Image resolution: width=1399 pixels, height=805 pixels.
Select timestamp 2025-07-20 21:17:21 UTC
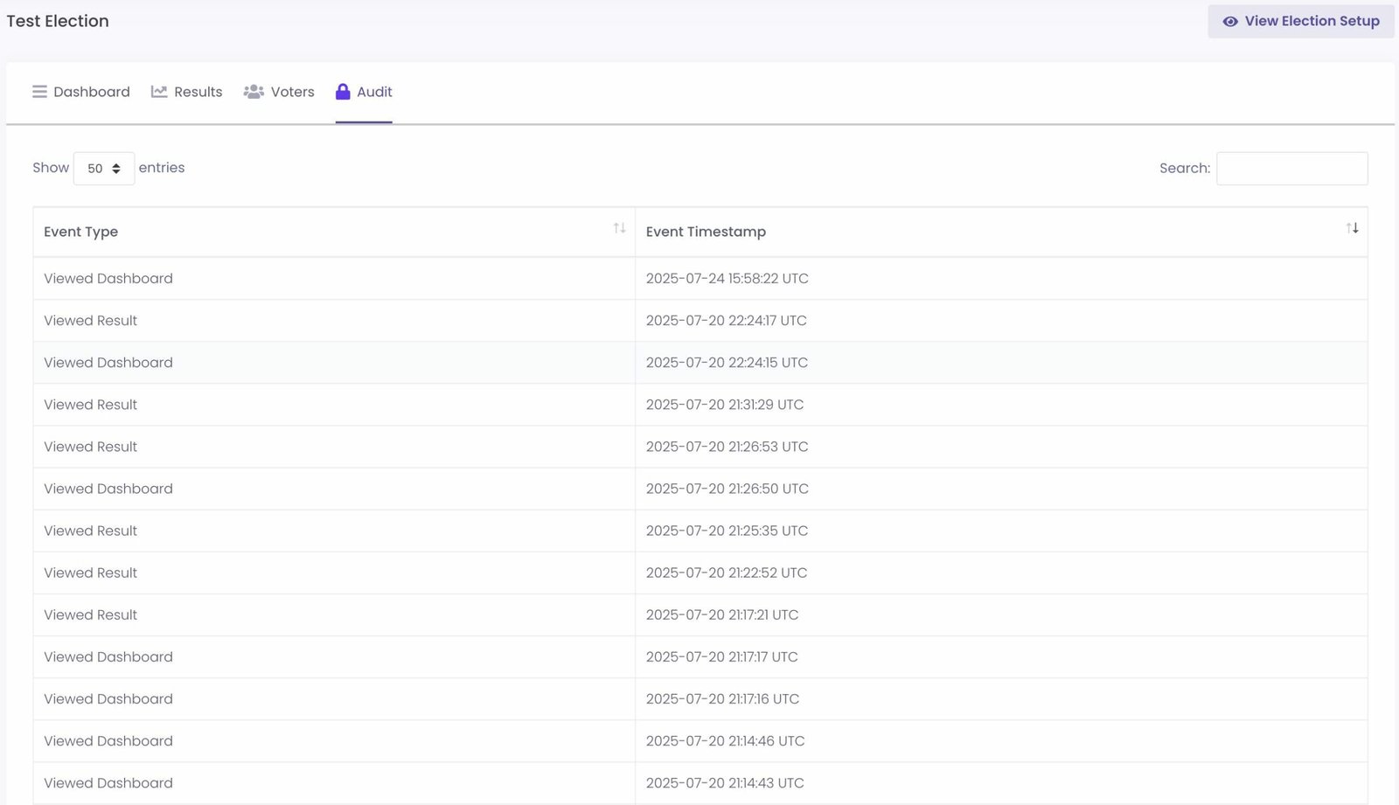[x=722, y=614]
